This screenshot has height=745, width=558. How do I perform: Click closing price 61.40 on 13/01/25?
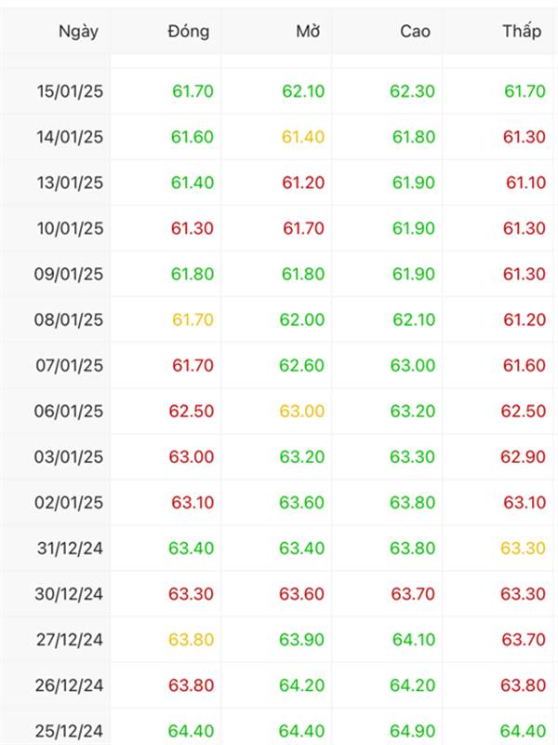(x=192, y=183)
